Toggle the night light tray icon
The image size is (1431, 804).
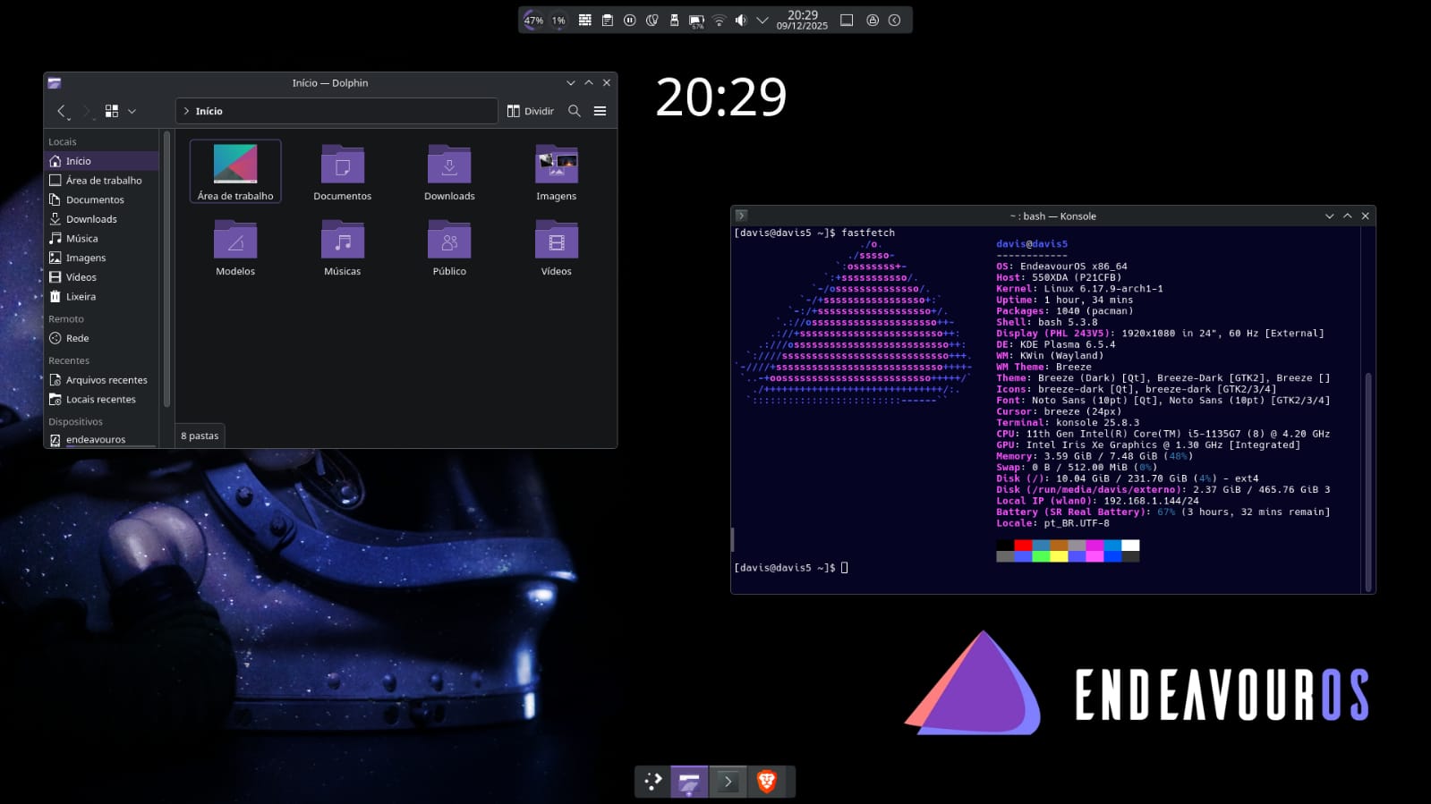point(652,20)
